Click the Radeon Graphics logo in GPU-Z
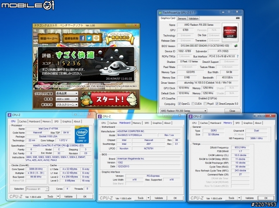The height and width of the screenshot is (208, 279). point(230,32)
